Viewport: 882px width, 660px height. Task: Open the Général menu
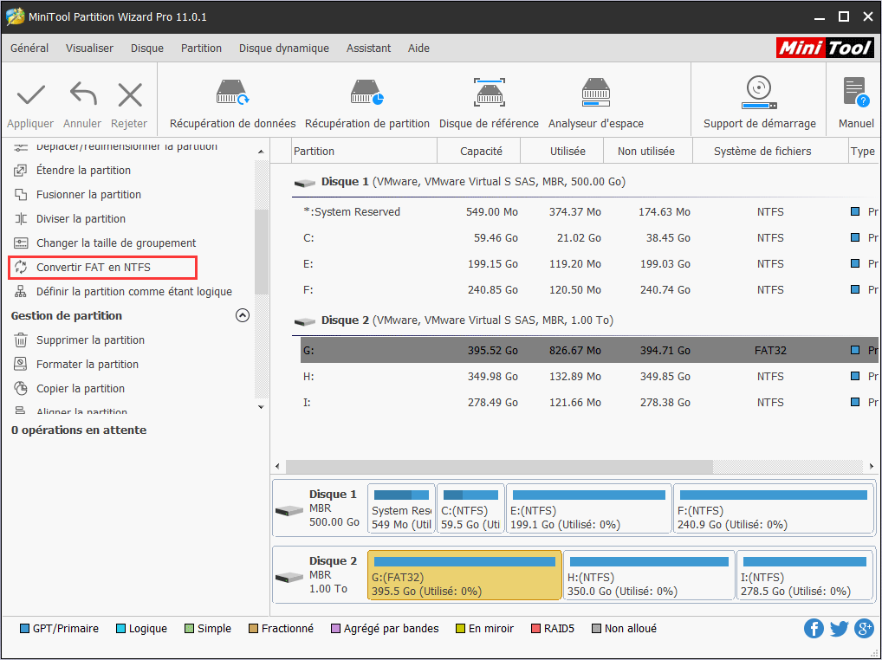coord(29,49)
